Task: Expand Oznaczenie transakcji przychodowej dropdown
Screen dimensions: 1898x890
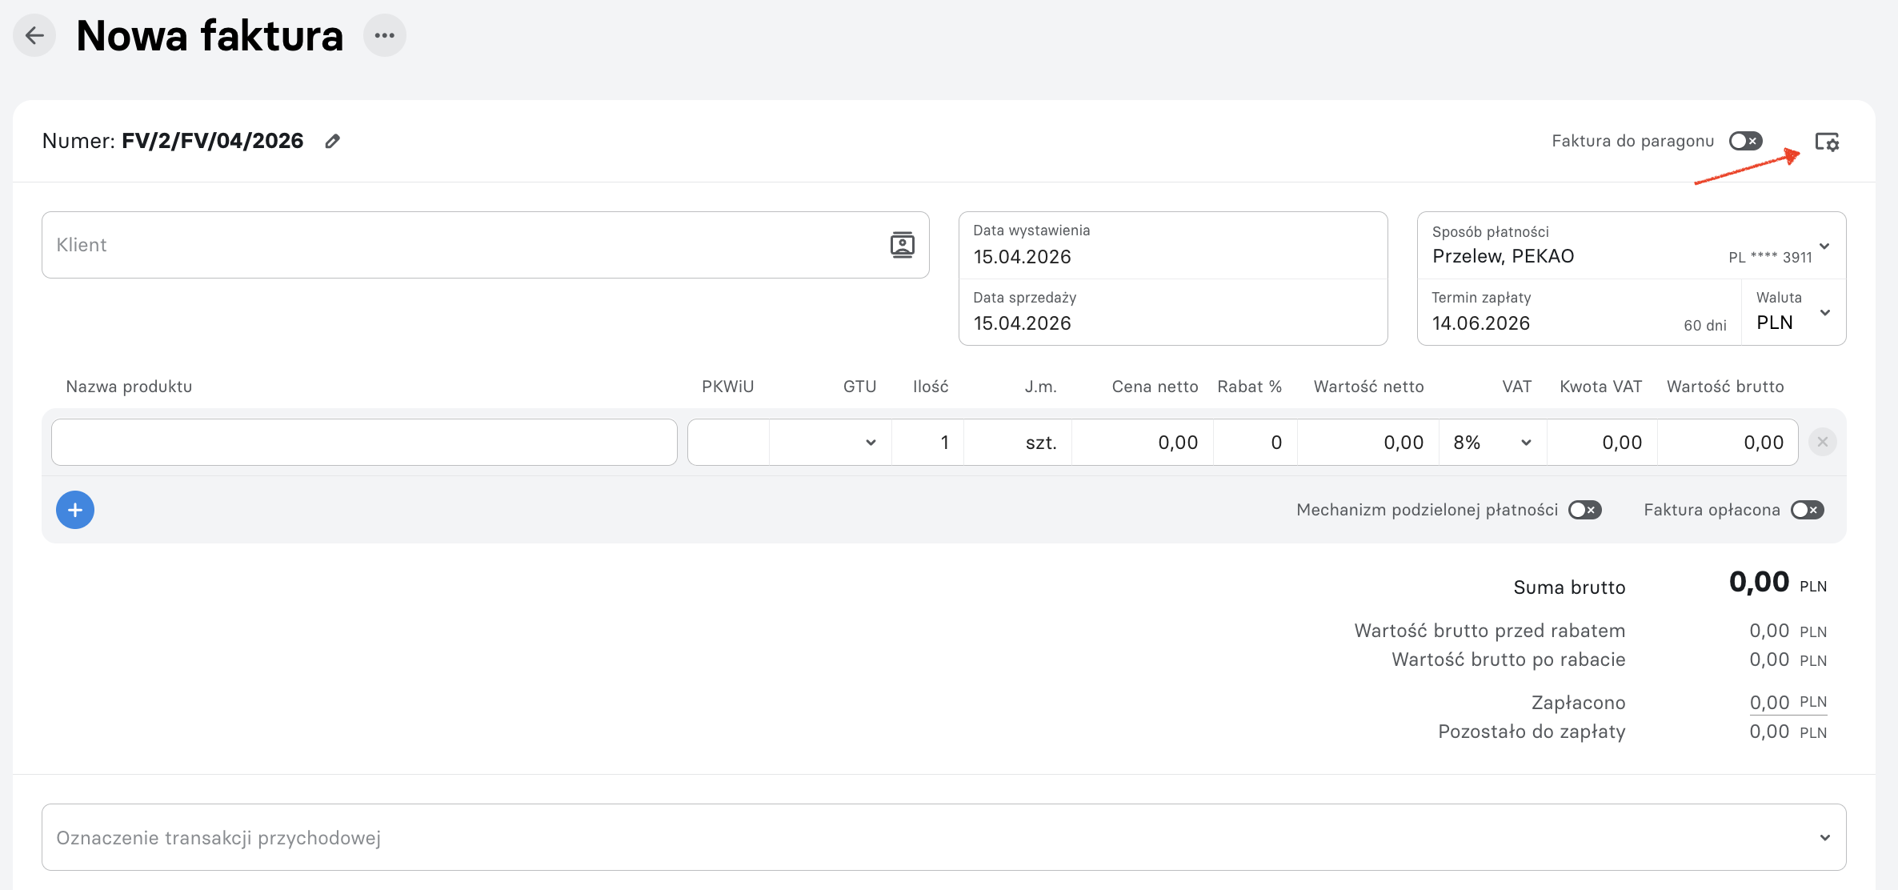Action: click(x=944, y=837)
